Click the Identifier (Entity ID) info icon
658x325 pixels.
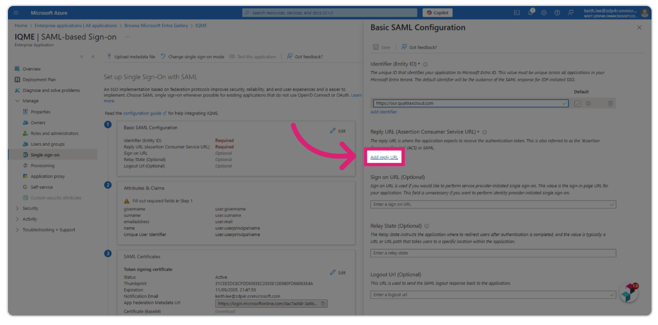(425, 64)
